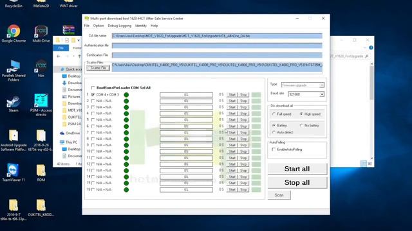Check port 2 N/A + N/A checkbox
Viewport: 412px width, 231px height.
[93, 101]
